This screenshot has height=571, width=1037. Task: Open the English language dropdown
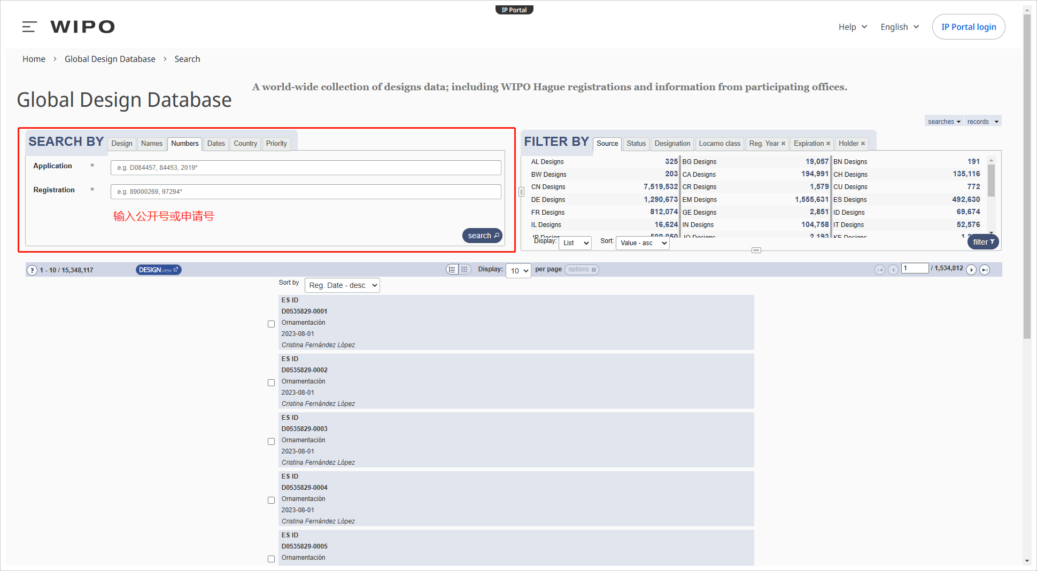pos(900,27)
